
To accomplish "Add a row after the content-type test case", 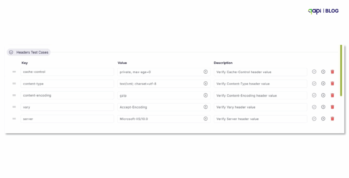I will click(323, 84).
